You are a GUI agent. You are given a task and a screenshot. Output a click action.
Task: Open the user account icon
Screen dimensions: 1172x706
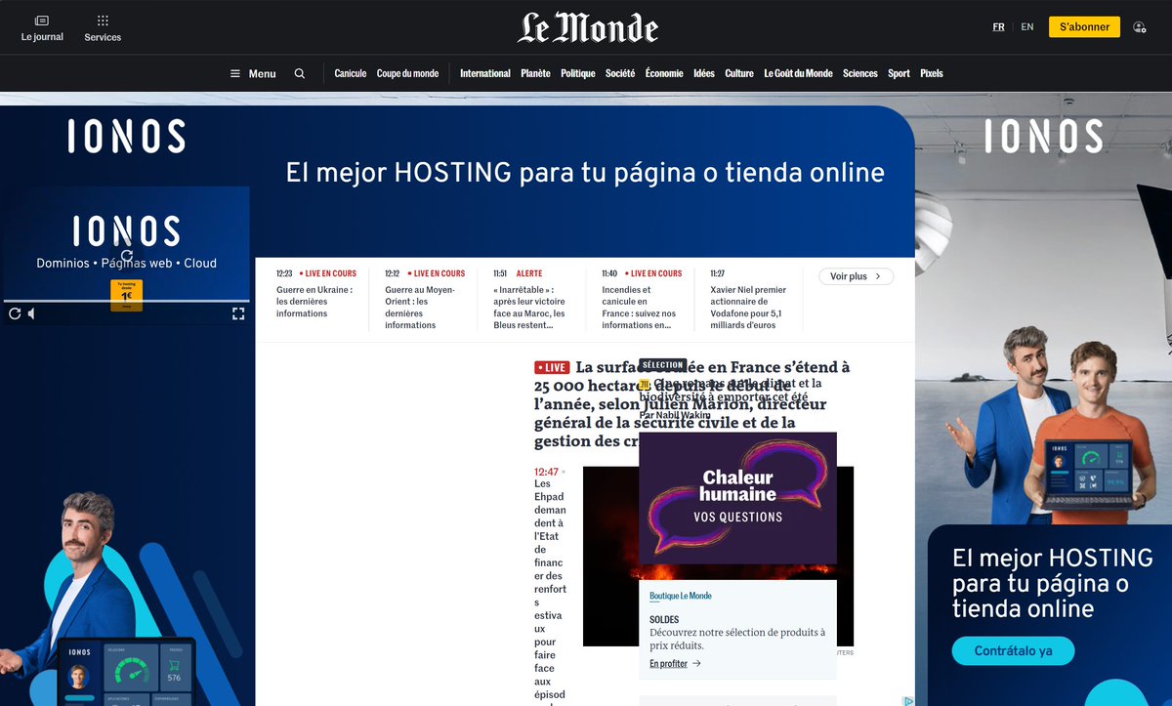tap(1139, 27)
